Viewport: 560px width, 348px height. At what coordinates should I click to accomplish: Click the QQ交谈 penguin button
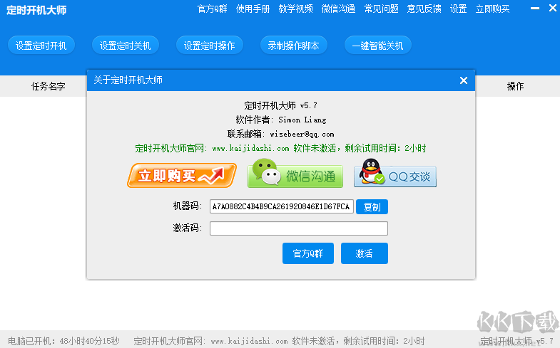point(395,173)
